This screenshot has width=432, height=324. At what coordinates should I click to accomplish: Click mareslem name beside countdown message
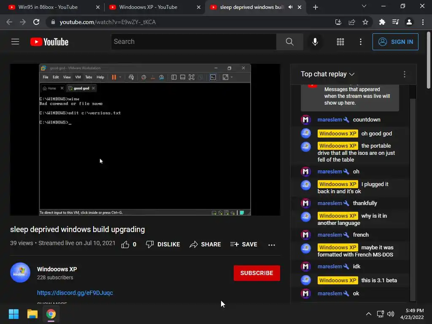click(330, 119)
